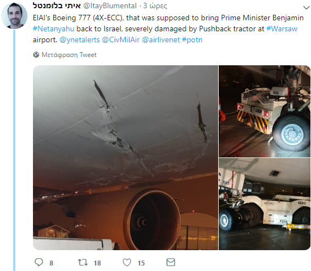This screenshot has width=311, height=271.
Task: Open the #Warsaw hashtag link
Action: (x=282, y=29)
